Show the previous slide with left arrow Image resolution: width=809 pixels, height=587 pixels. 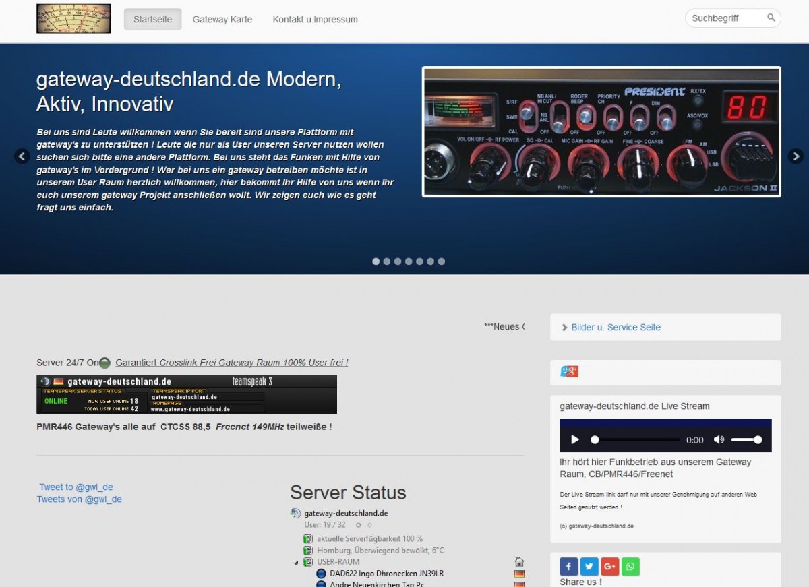[22, 156]
